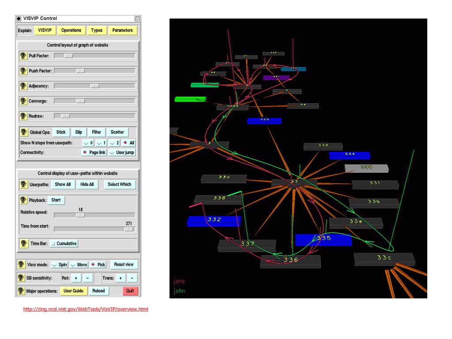Open the Time Bar help icon
This screenshot has height=339, width=452.
[x=23, y=243]
